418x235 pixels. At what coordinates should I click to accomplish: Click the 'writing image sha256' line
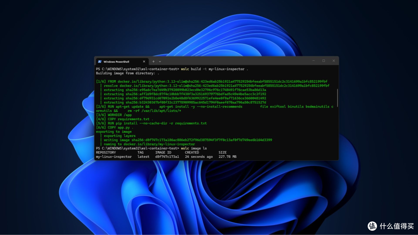188,140
